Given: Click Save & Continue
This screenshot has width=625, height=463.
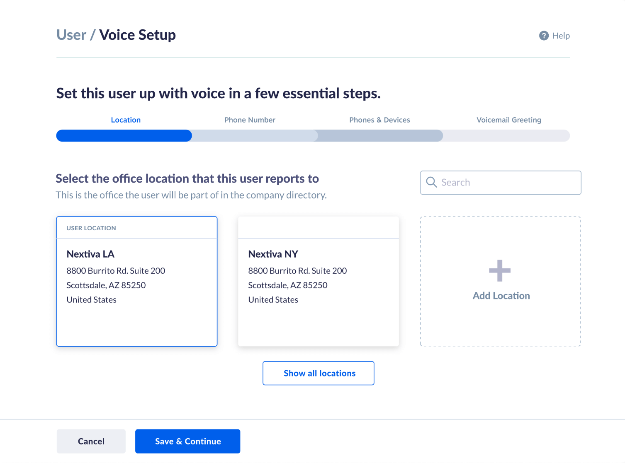Looking at the screenshot, I should pyautogui.click(x=187, y=441).
